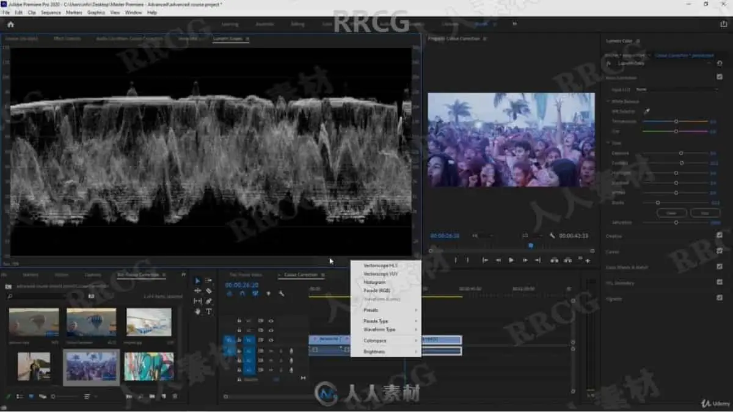The image size is (733, 412).
Task: Switch to the Effect Controls tab
Action: click(67, 39)
